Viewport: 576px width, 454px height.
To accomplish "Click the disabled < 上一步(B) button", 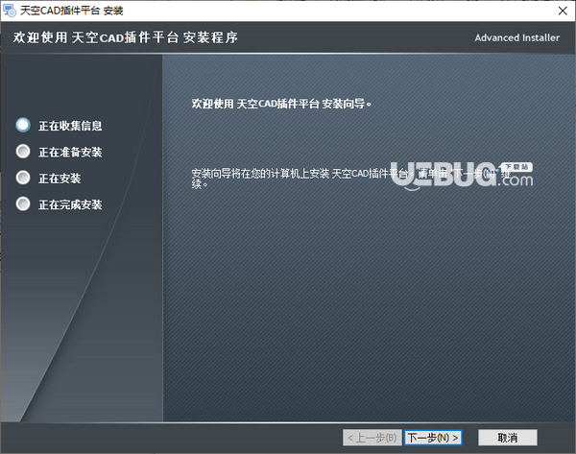I will [x=372, y=438].
